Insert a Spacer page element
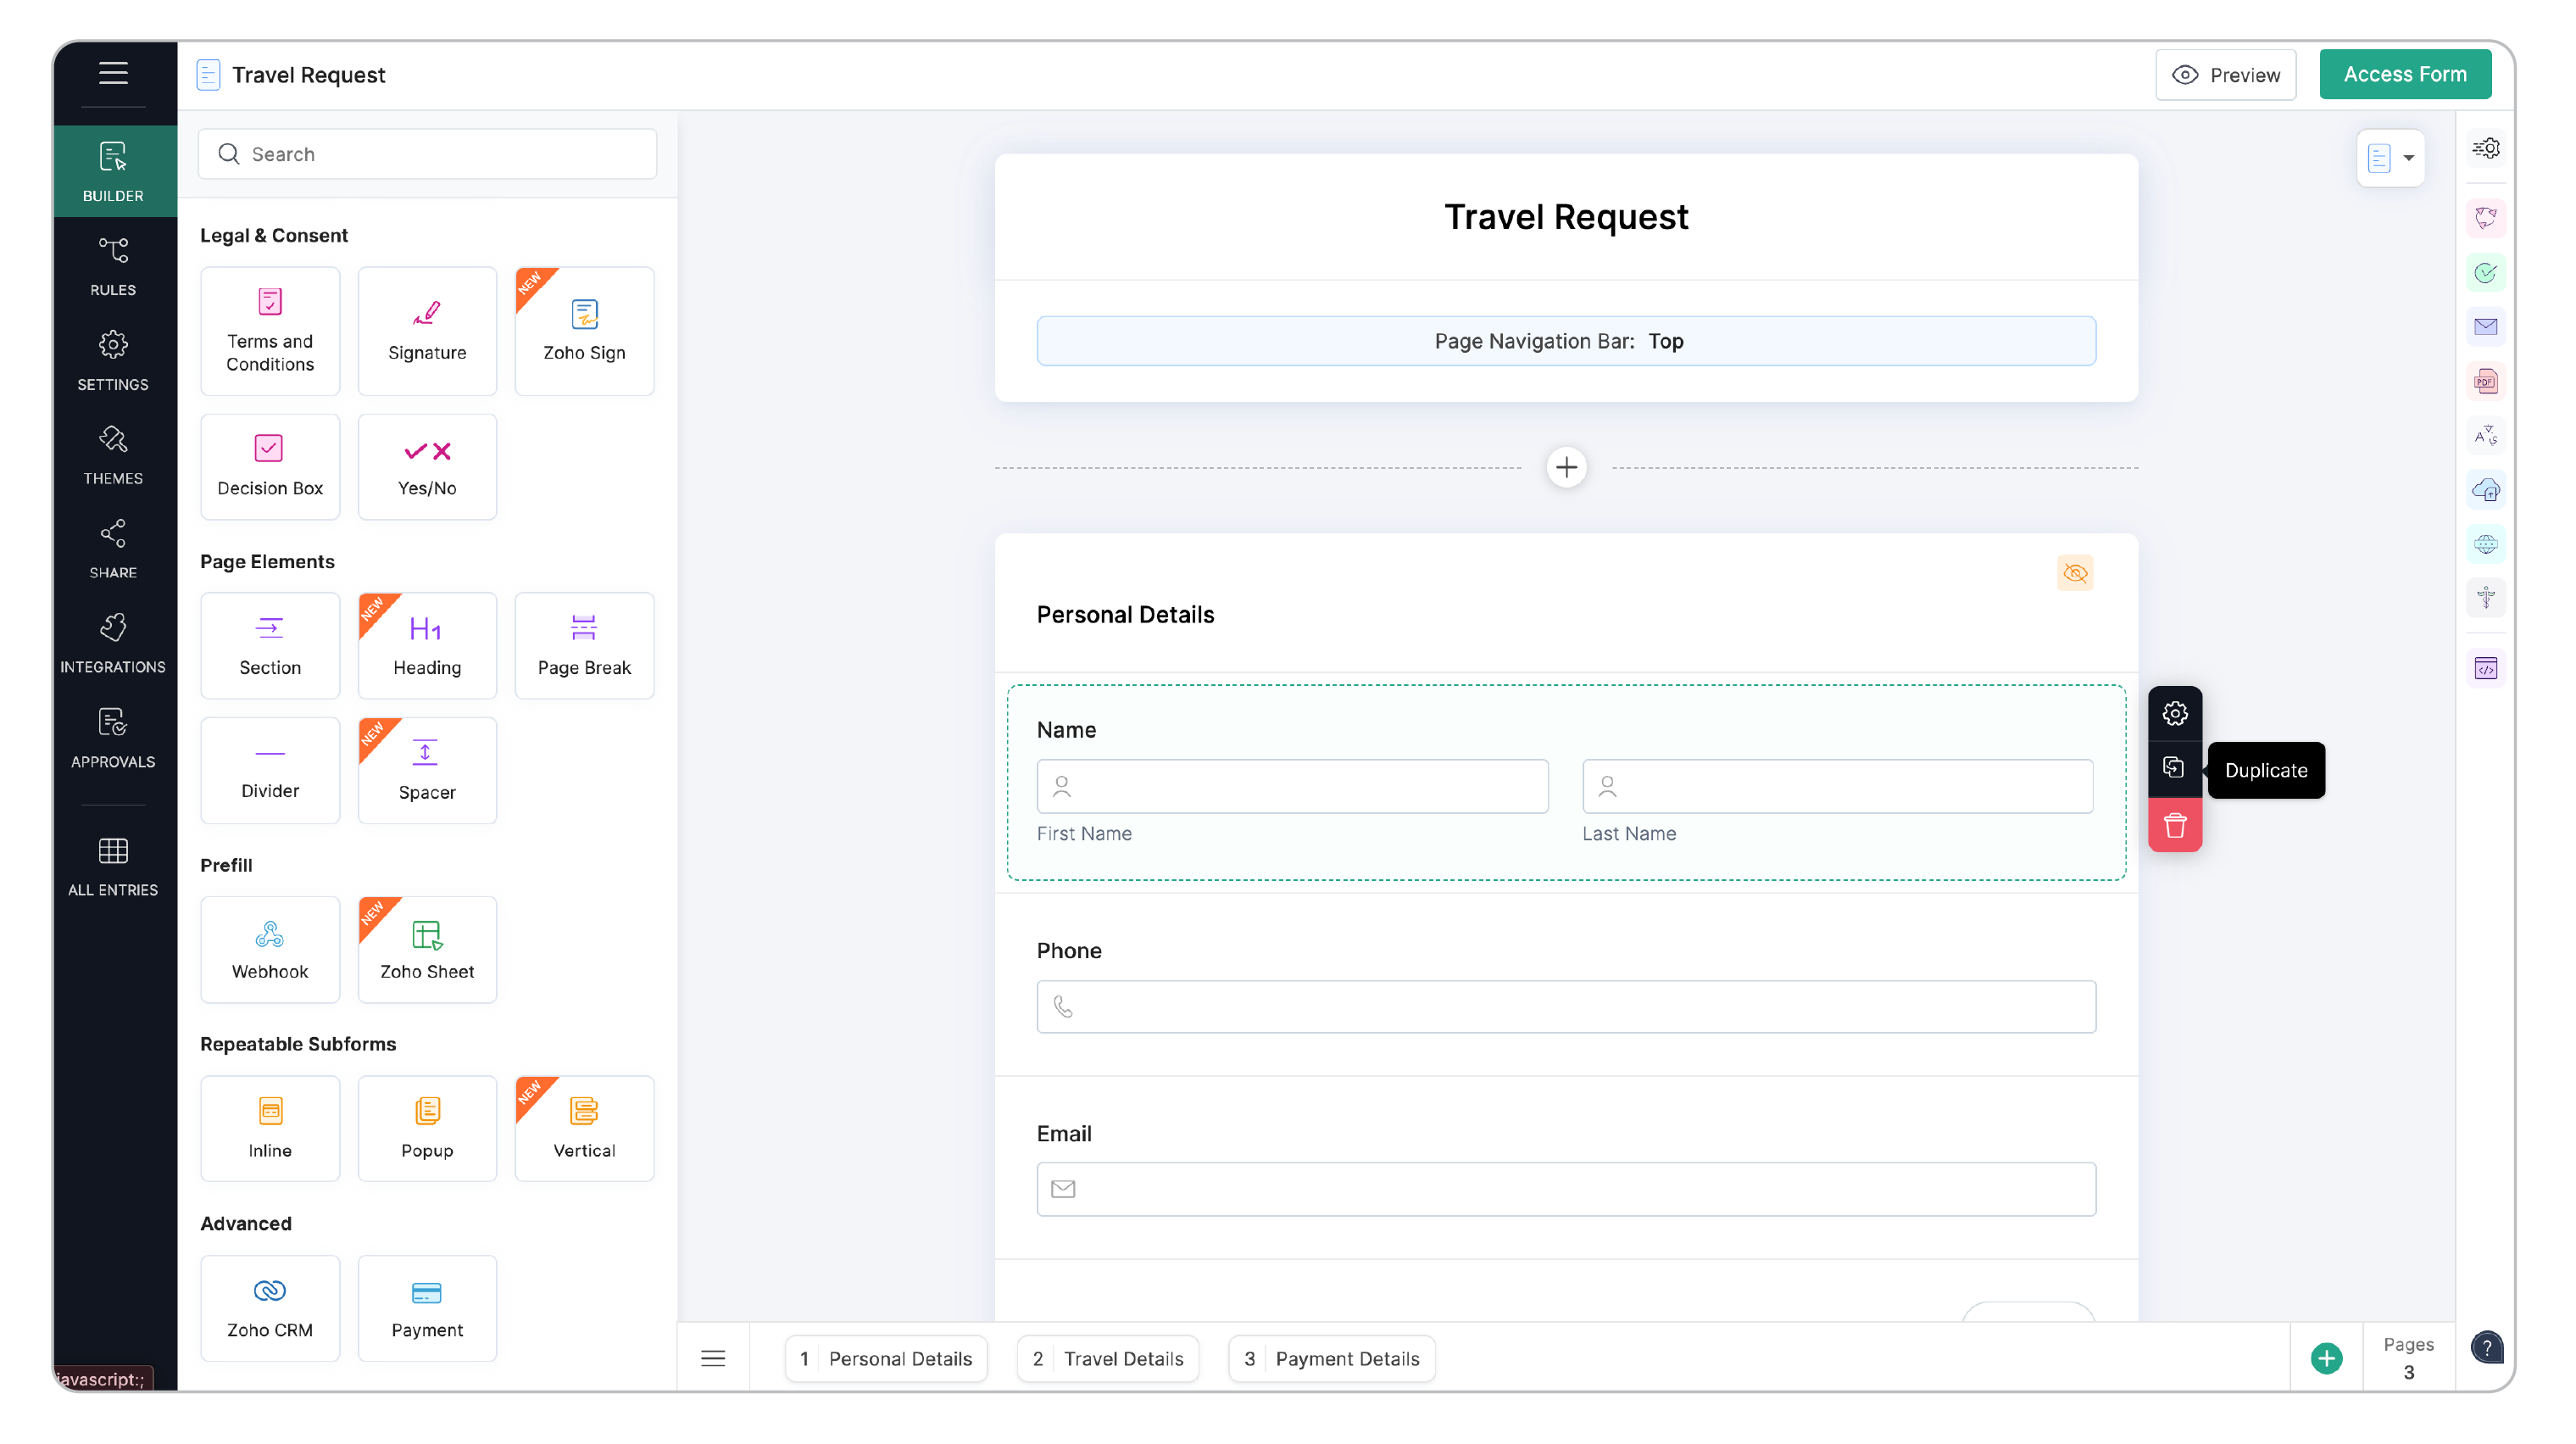 point(427,770)
